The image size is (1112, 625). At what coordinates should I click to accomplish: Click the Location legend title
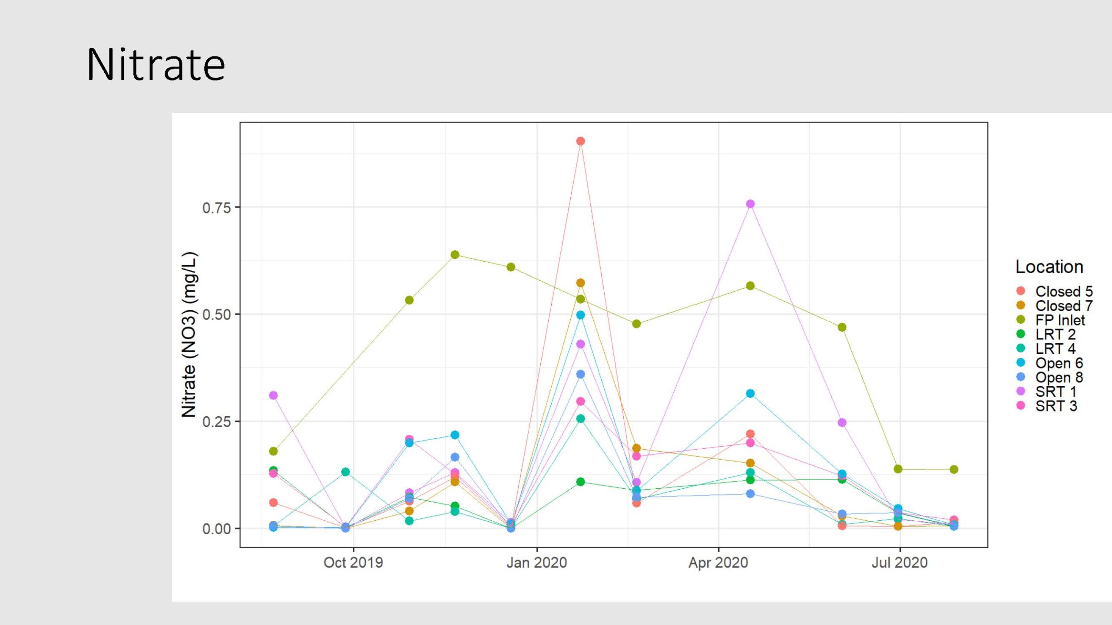click(x=1049, y=266)
